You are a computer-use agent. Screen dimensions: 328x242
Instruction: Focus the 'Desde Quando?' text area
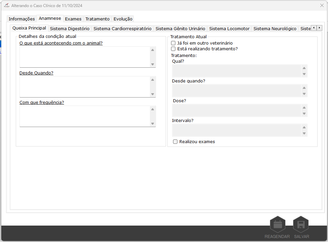[85, 87]
